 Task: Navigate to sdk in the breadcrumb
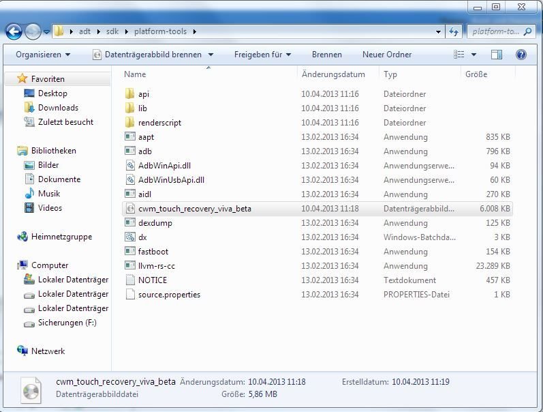click(x=112, y=31)
